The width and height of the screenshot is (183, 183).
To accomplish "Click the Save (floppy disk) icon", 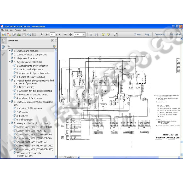I will click(24, 35).
